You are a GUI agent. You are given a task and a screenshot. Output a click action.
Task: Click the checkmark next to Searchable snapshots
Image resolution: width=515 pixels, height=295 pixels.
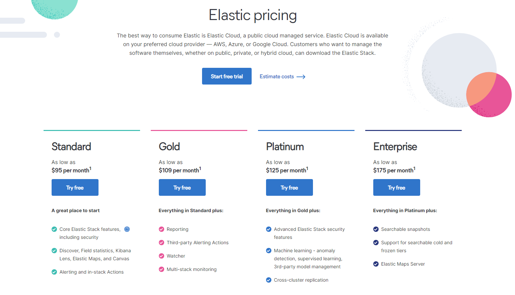click(376, 229)
